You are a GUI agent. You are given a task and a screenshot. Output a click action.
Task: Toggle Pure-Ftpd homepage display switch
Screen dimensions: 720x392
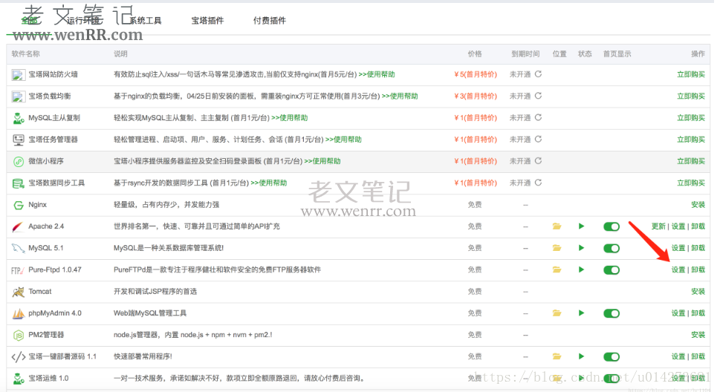[612, 270]
